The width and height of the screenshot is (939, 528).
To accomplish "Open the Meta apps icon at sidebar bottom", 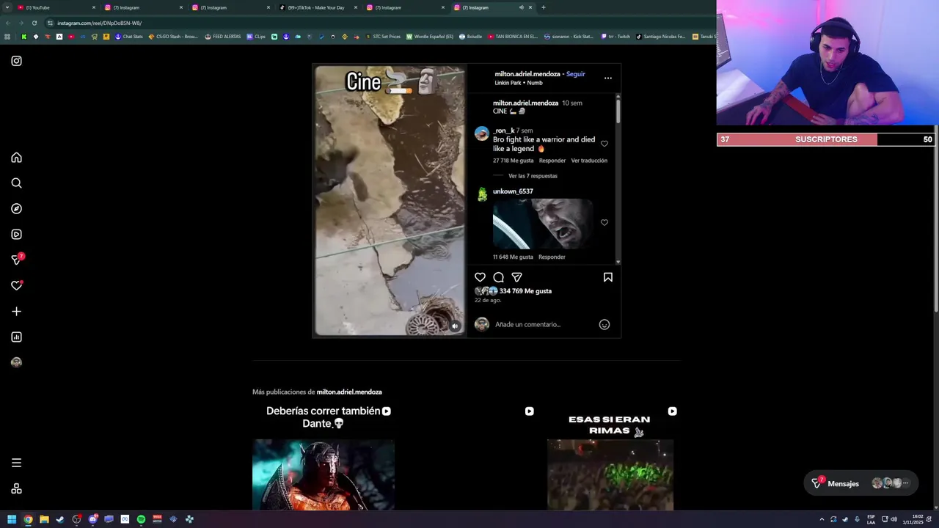I will (x=16, y=489).
